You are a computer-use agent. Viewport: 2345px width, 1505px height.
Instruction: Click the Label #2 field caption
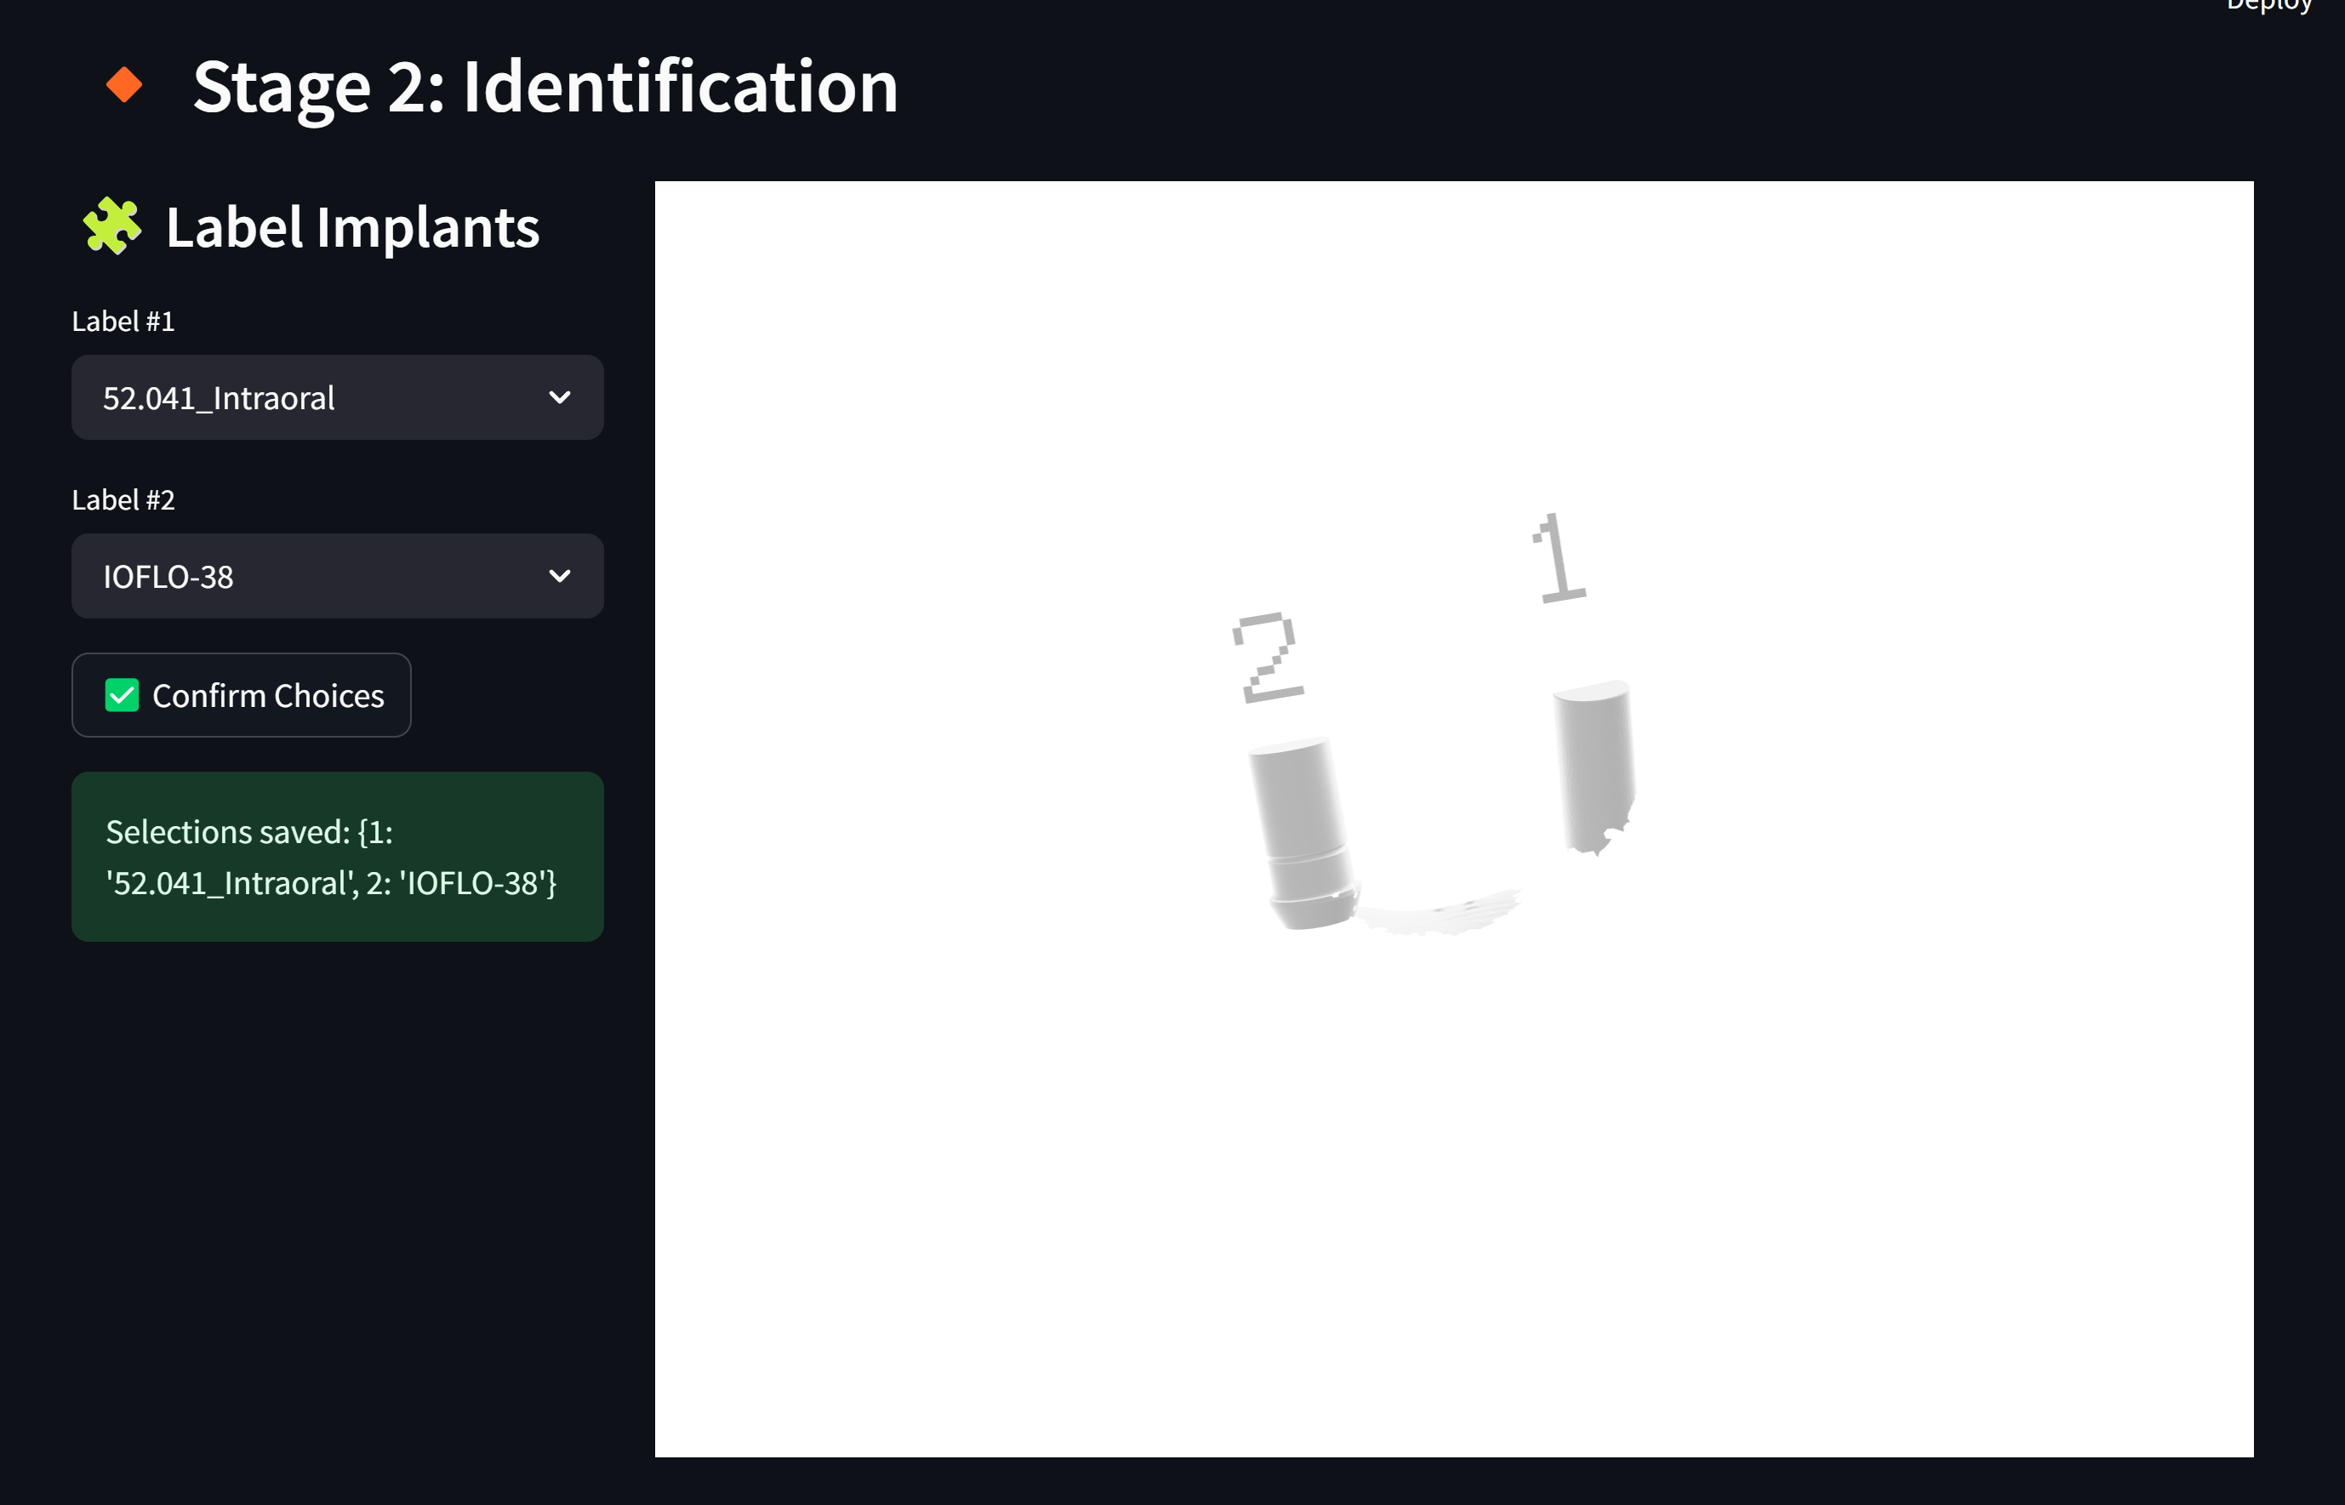click(123, 499)
